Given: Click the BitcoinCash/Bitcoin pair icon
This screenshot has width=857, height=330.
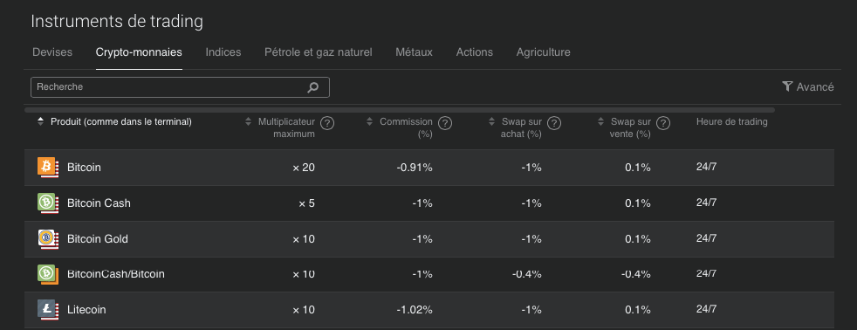Looking at the screenshot, I should 48,274.
